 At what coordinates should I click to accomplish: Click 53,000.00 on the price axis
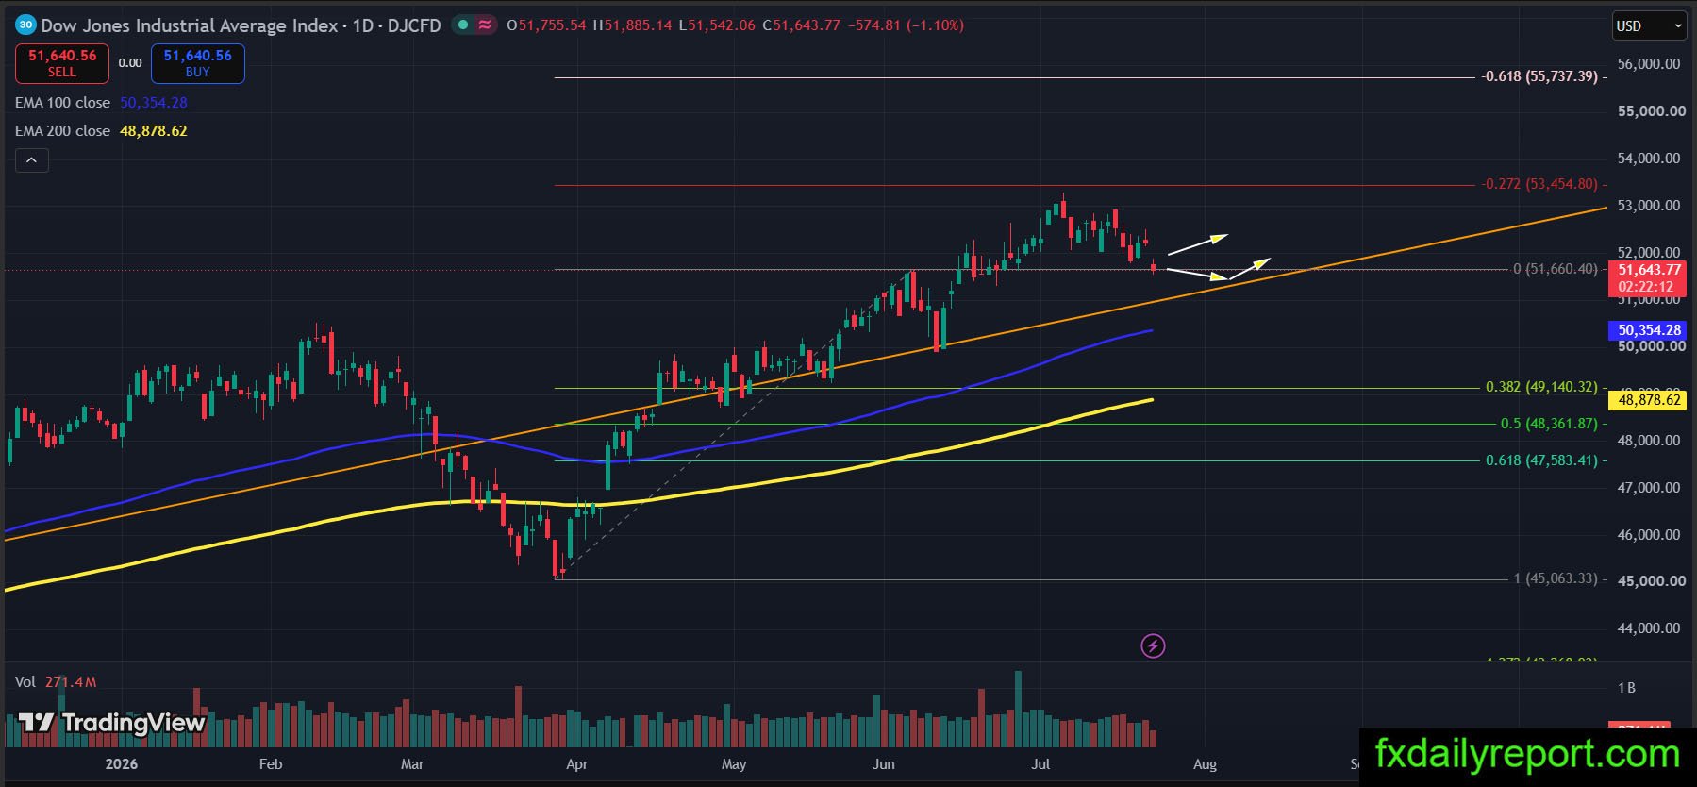[1649, 206]
